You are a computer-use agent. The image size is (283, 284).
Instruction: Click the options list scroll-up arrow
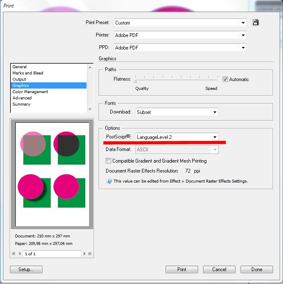pos(90,67)
